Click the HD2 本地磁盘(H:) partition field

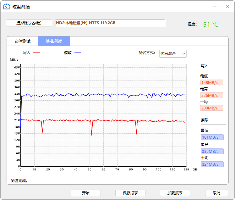pyautogui.click(x=111, y=23)
